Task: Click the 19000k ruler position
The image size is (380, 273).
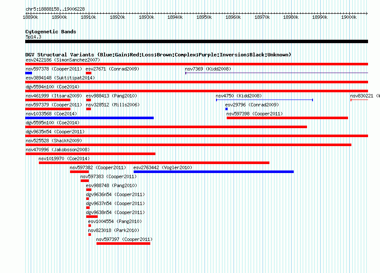Action: click(349, 17)
